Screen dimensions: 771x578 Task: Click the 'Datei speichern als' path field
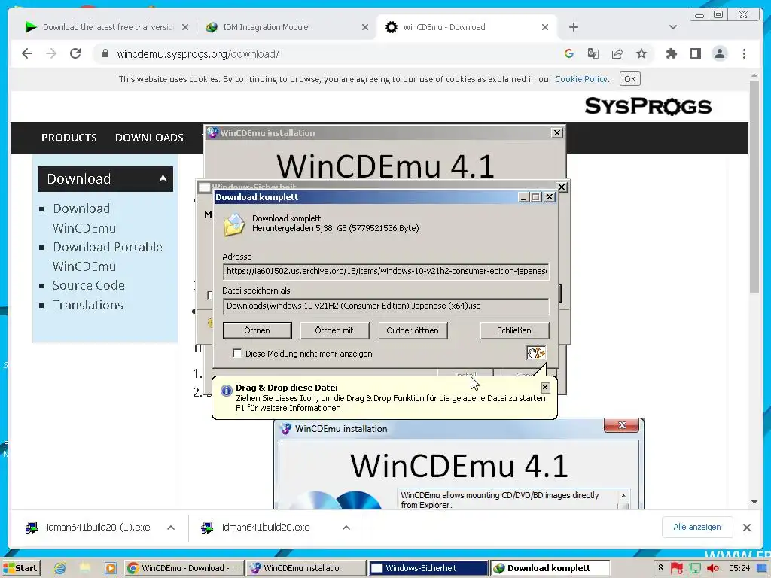point(386,306)
